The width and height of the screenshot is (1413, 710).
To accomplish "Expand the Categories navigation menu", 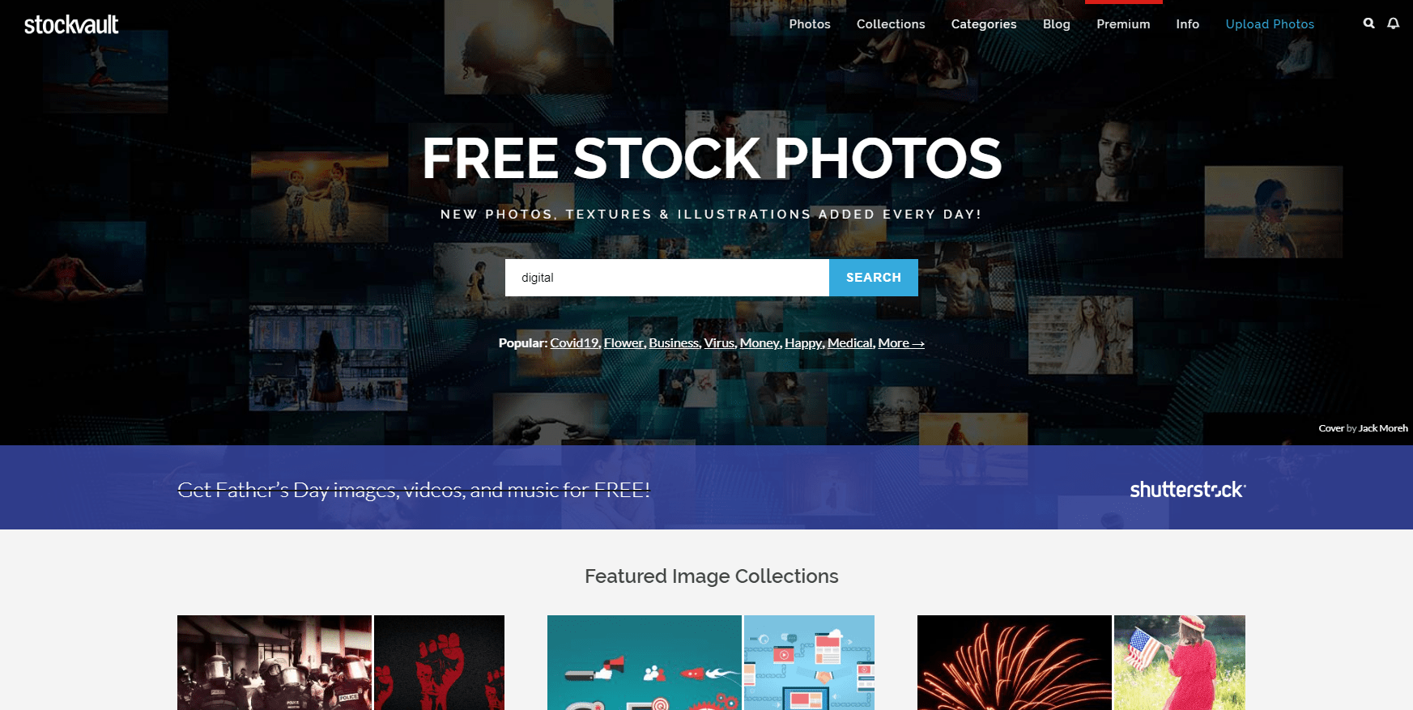I will click(x=984, y=24).
